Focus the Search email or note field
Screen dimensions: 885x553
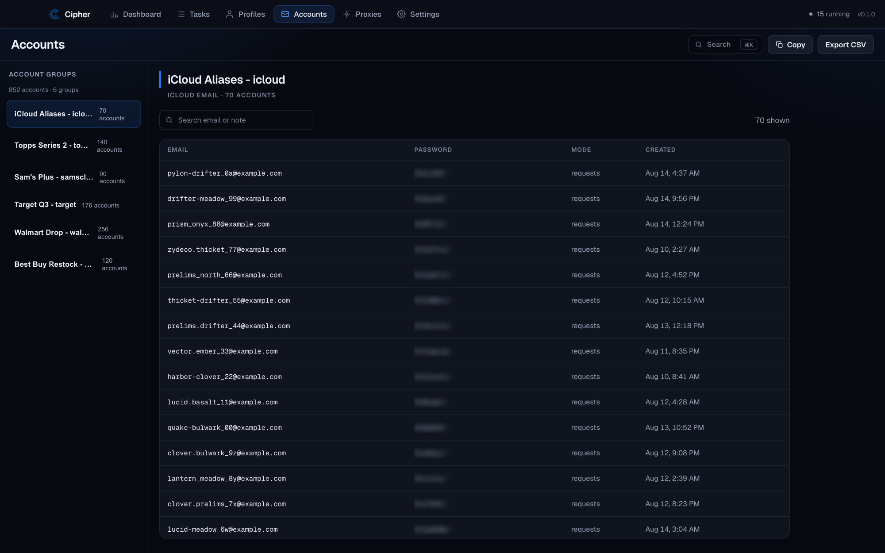pyautogui.click(x=237, y=120)
